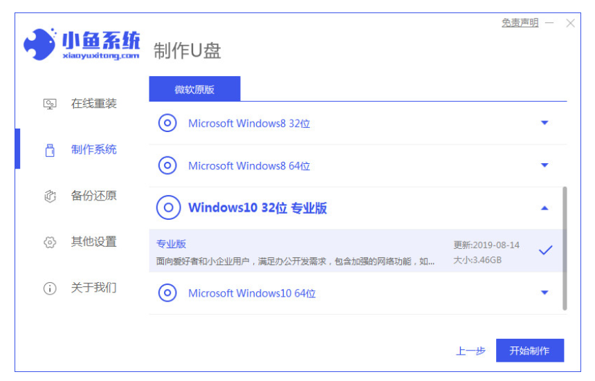Click the 制作系统 USB drive icon
The width and height of the screenshot is (595, 381).
tap(50, 150)
